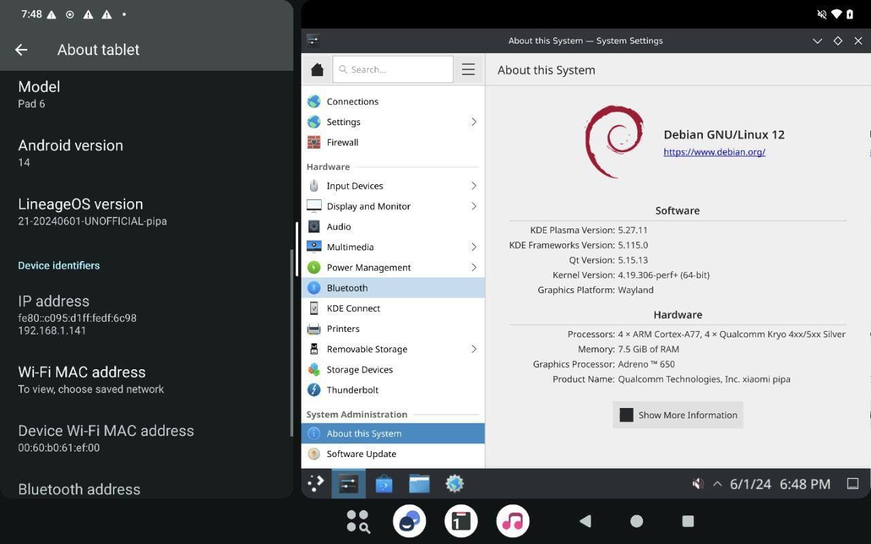The width and height of the screenshot is (871, 544).
Task: Open the Discover app from the taskbar
Action: click(x=383, y=483)
